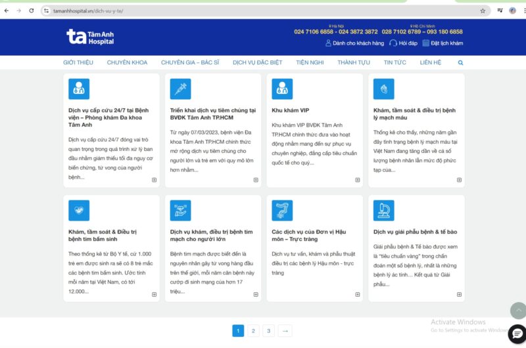Click the vascular disease service icon
This screenshot has width=526, height=348.
383,89
